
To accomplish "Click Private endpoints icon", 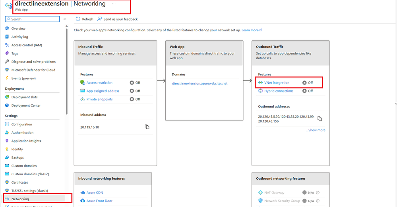I will pyautogui.click(x=83, y=99).
